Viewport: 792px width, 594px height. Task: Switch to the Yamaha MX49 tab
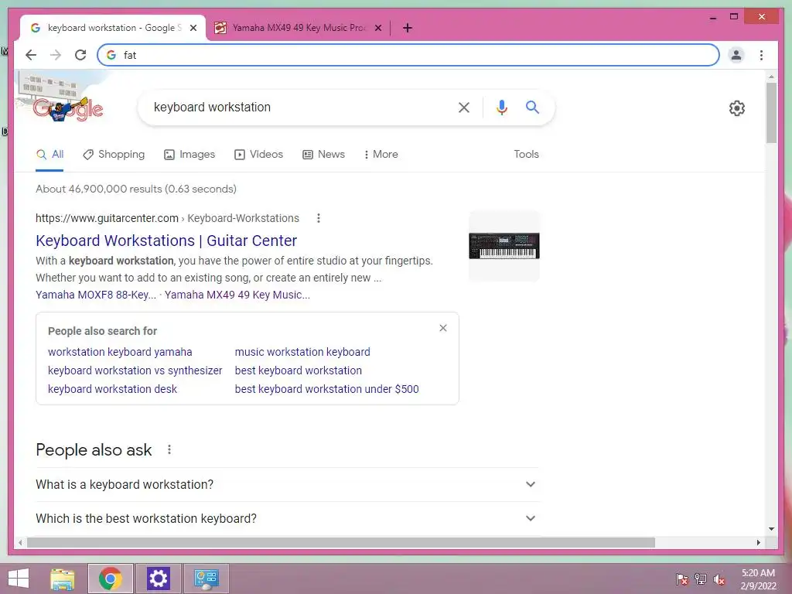tap(298, 28)
